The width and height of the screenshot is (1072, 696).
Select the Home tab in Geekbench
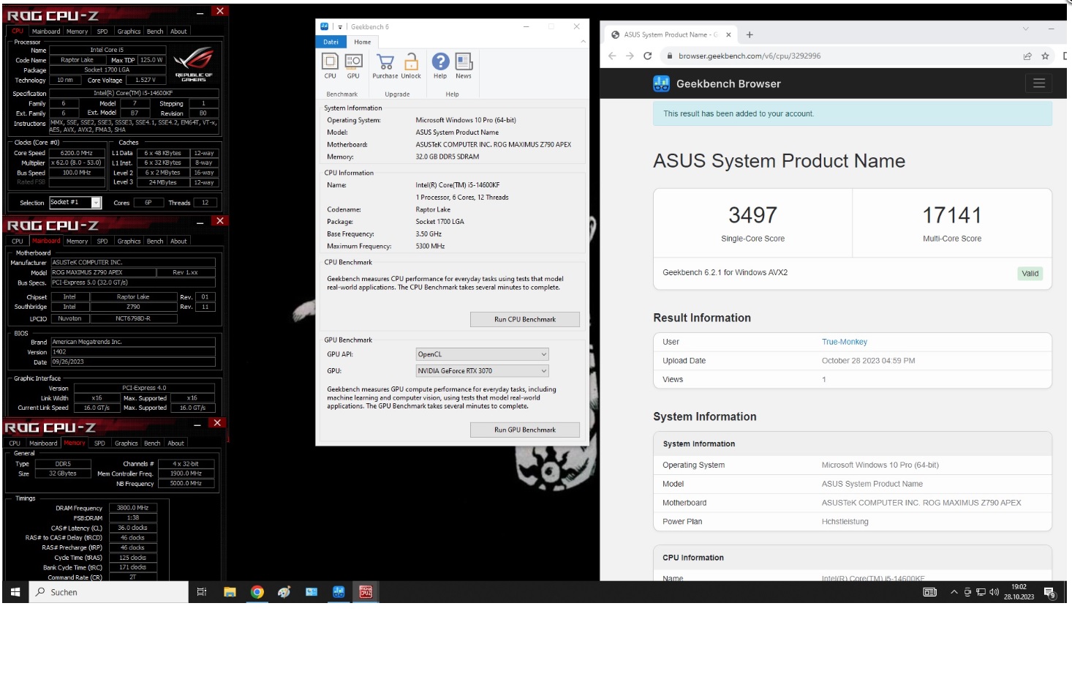click(363, 42)
